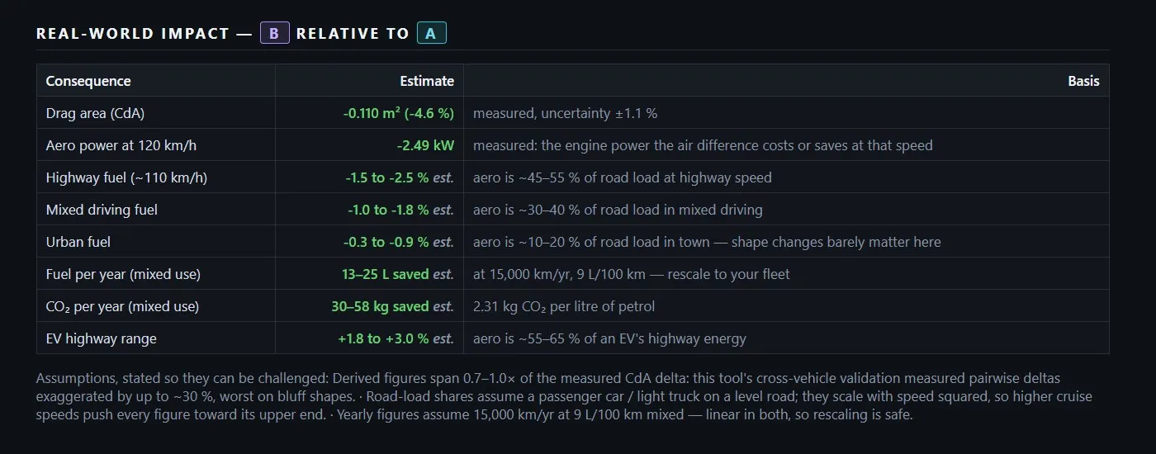Click 'aero is ~55–65 % of an EV's highway energy'
Viewport: 1156px width, 454px height.
[x=609, y=338]
